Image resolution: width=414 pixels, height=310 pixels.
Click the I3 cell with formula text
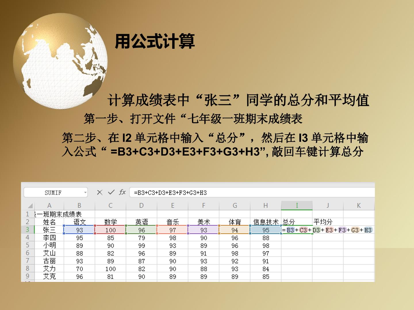[x=327, y=230]
